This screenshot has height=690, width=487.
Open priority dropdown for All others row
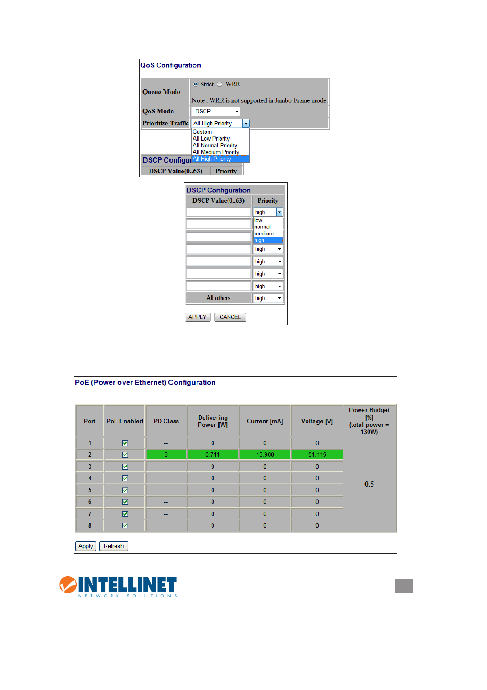coord(268,298)
